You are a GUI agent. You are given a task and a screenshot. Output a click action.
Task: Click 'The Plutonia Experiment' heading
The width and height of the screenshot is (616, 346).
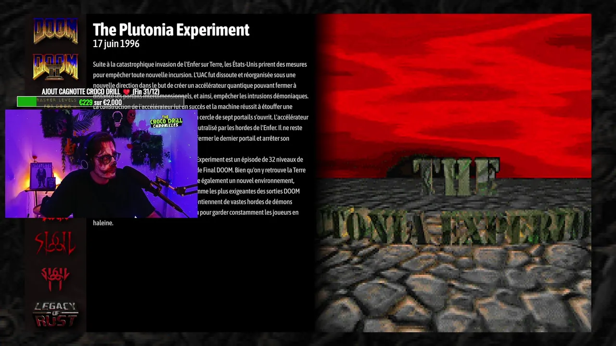point(171,30)
